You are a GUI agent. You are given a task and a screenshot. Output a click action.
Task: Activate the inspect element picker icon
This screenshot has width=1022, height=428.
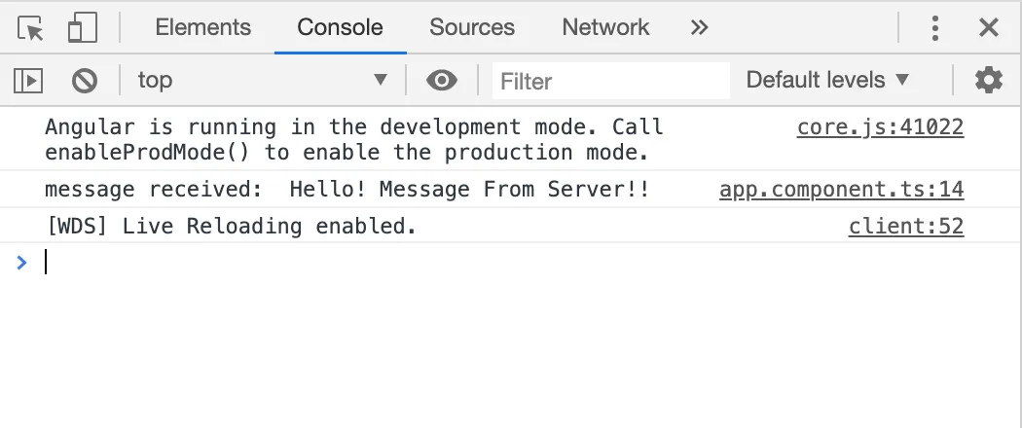point(31,28)
